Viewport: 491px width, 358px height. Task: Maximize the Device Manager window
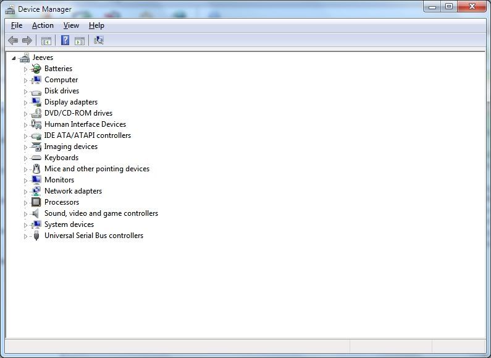coord(449,7)
